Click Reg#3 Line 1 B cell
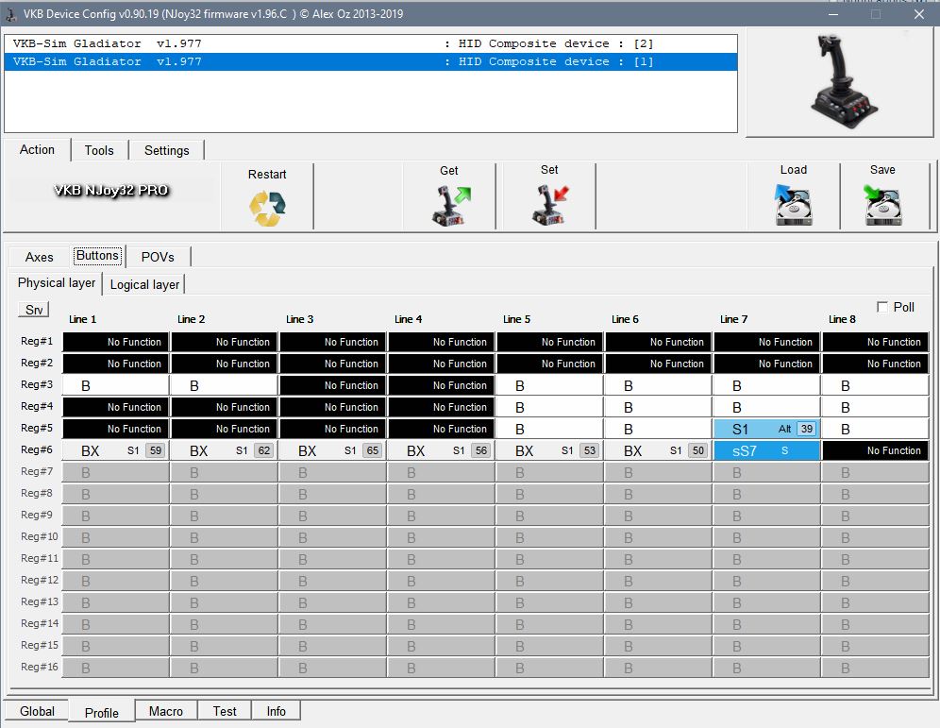The width and height of the screenshot is (940, 728). click(116, 385)
